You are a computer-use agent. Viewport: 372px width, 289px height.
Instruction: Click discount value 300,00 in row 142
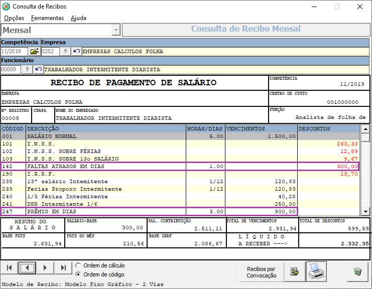point(347,167)
